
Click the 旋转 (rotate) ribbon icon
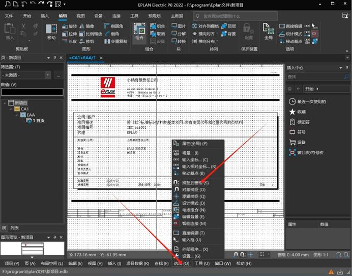[70, 26]
